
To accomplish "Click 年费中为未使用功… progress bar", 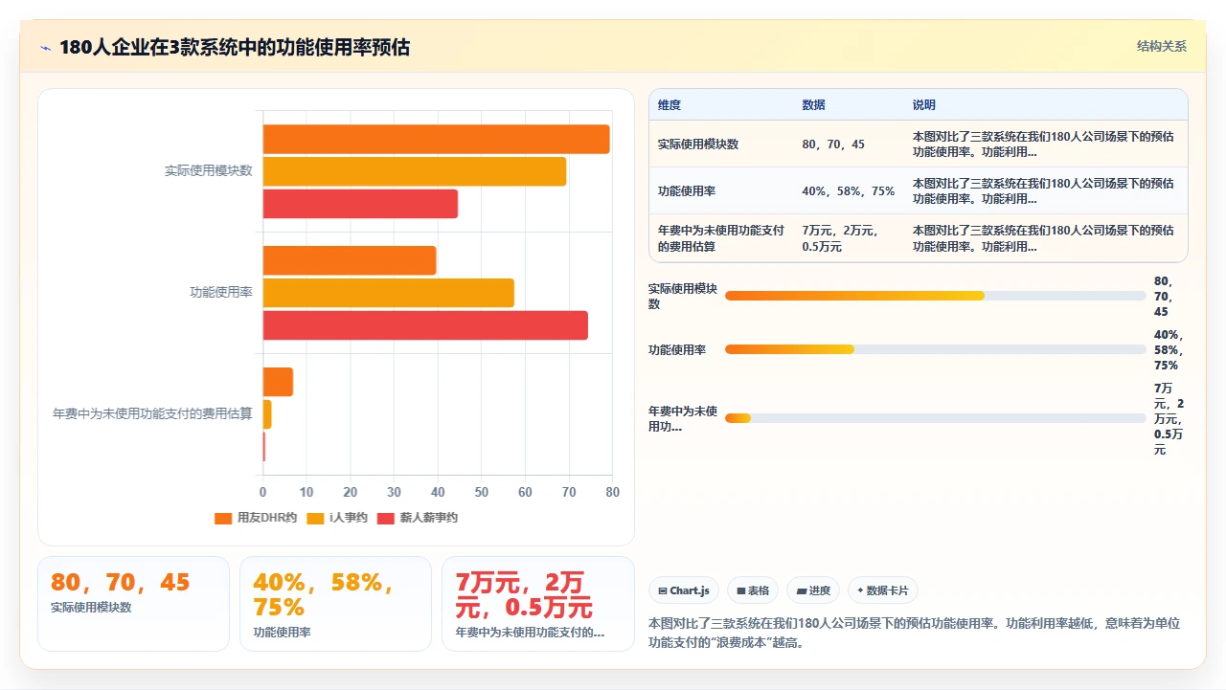I will [x=936, y=418].
